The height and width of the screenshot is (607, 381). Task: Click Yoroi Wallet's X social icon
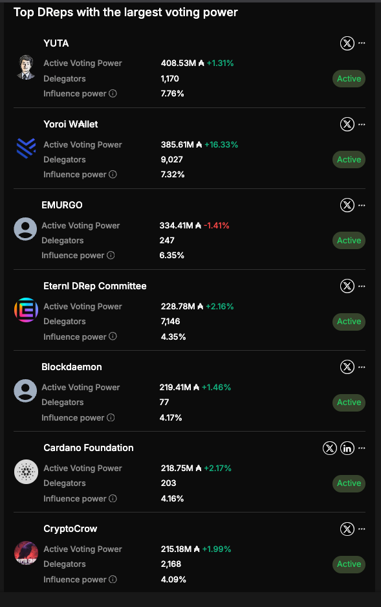pos(347,124)
